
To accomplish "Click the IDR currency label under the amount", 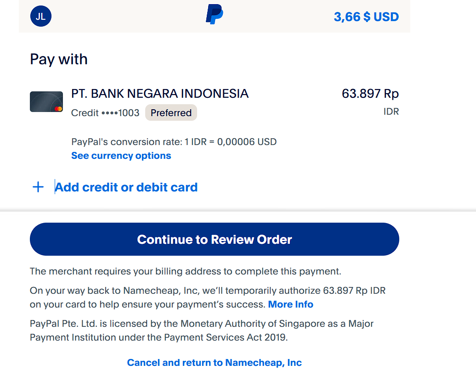I will pyautogui.click(x=391, y=112).
